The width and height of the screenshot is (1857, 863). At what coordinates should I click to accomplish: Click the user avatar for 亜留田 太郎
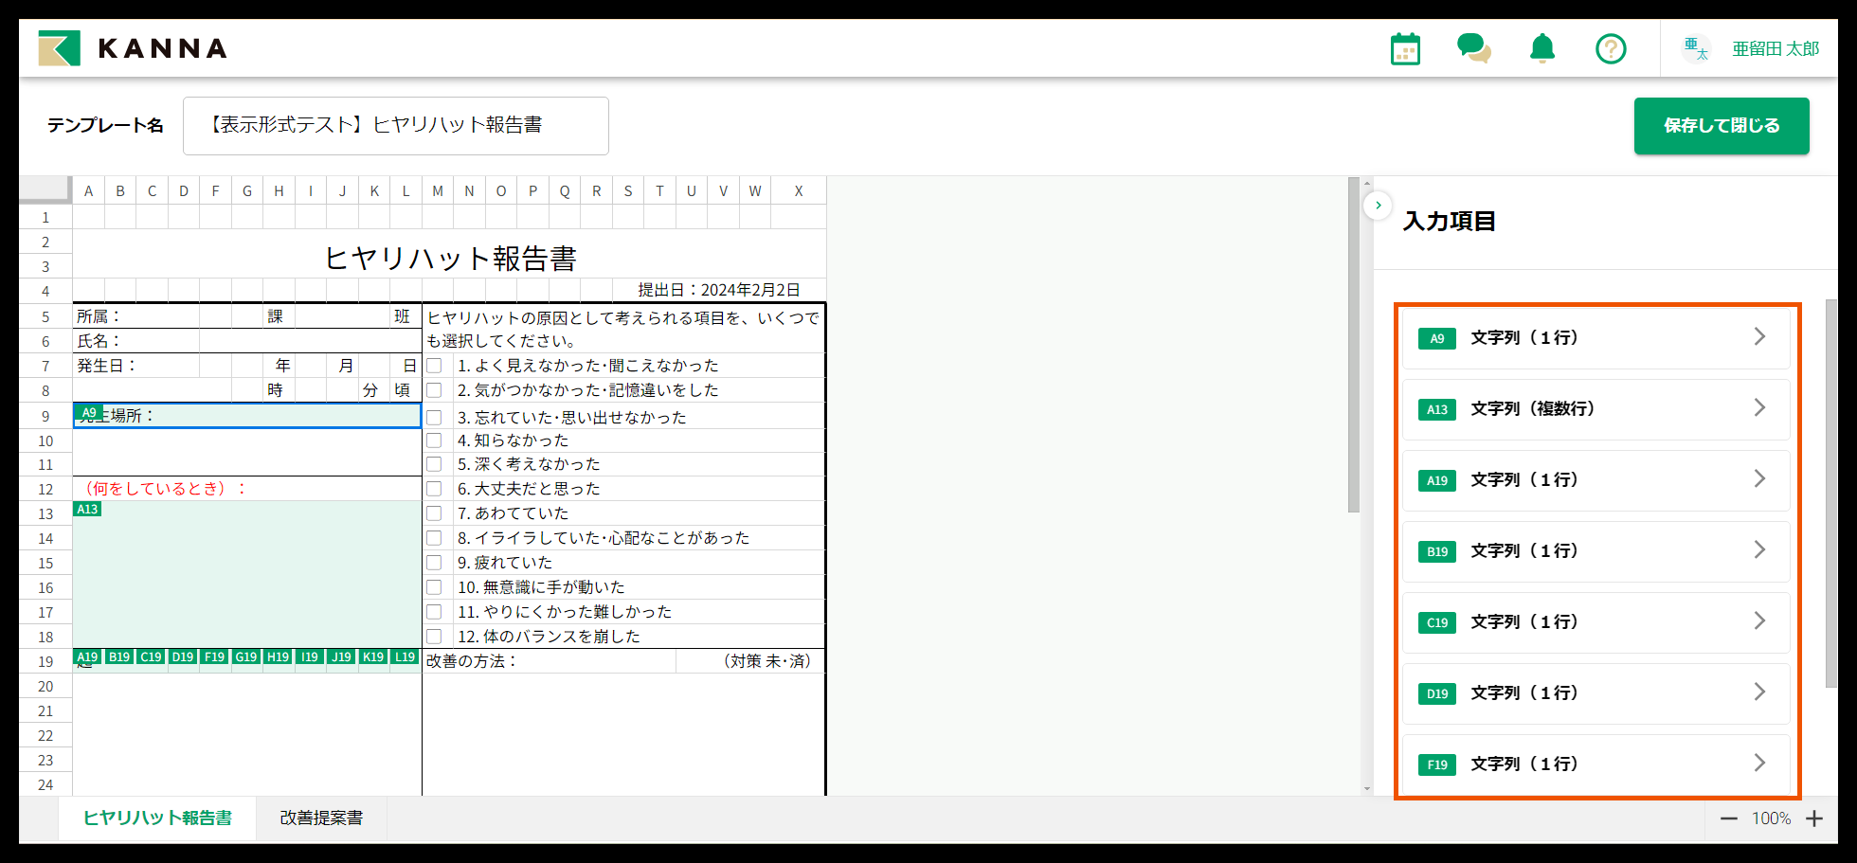click(1695, 48)
